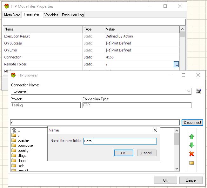Click OK in FTP Browser footer
The image size is (207, 188).
pyautogui.click(x=165, y=180)
